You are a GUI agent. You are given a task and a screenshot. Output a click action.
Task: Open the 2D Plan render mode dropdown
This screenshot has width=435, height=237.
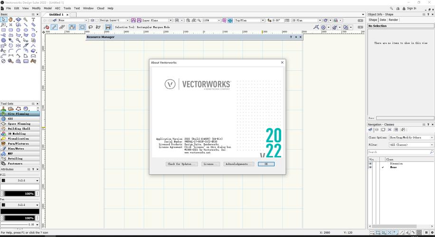point(307,20)
